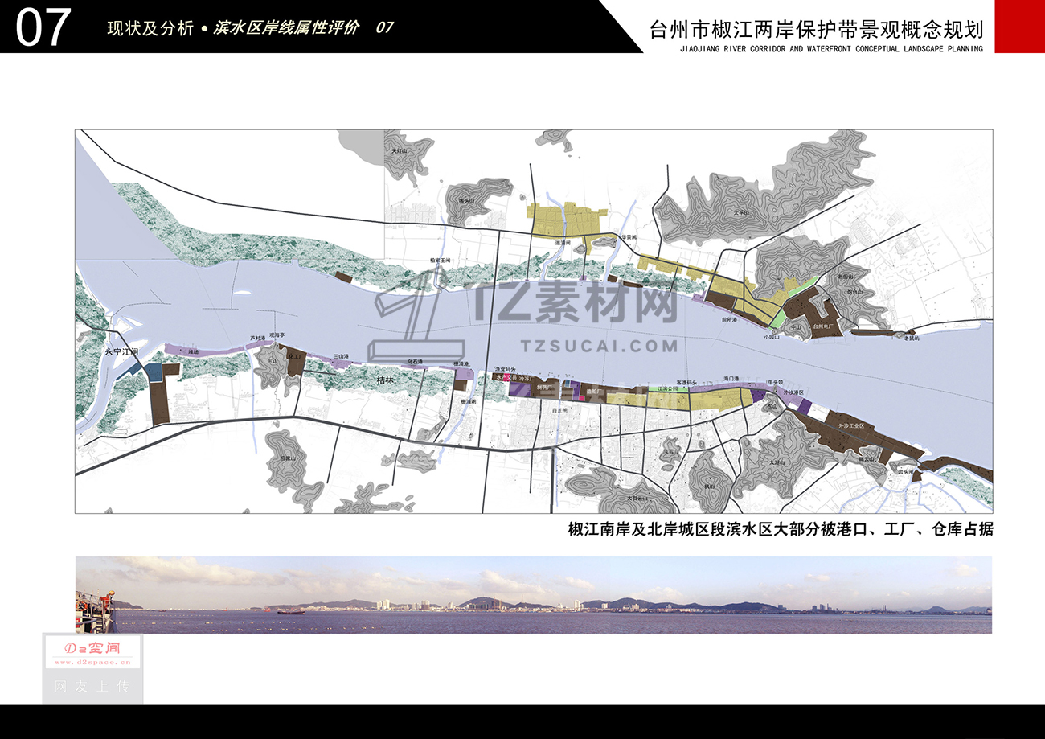Viewport: 1045px width, 739px height.
Task: Click the map label "乌石港"
Action: click(x=415, y=362)
